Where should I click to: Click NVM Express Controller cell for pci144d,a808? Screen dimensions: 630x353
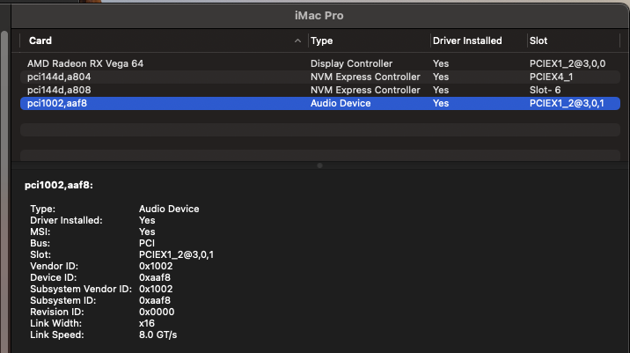click(365, 90)
